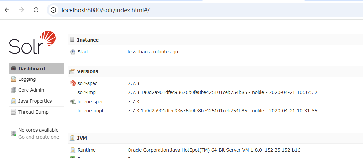The width and height of the screenshot is (363, 158).
Task: Click the 'solr-impl' label
Action: 87,92
